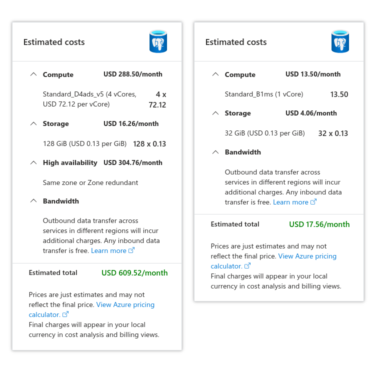Collapse Storage section in left card

click(33, 123)
